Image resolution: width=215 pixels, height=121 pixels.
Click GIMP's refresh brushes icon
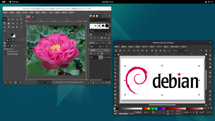point(105,38)
